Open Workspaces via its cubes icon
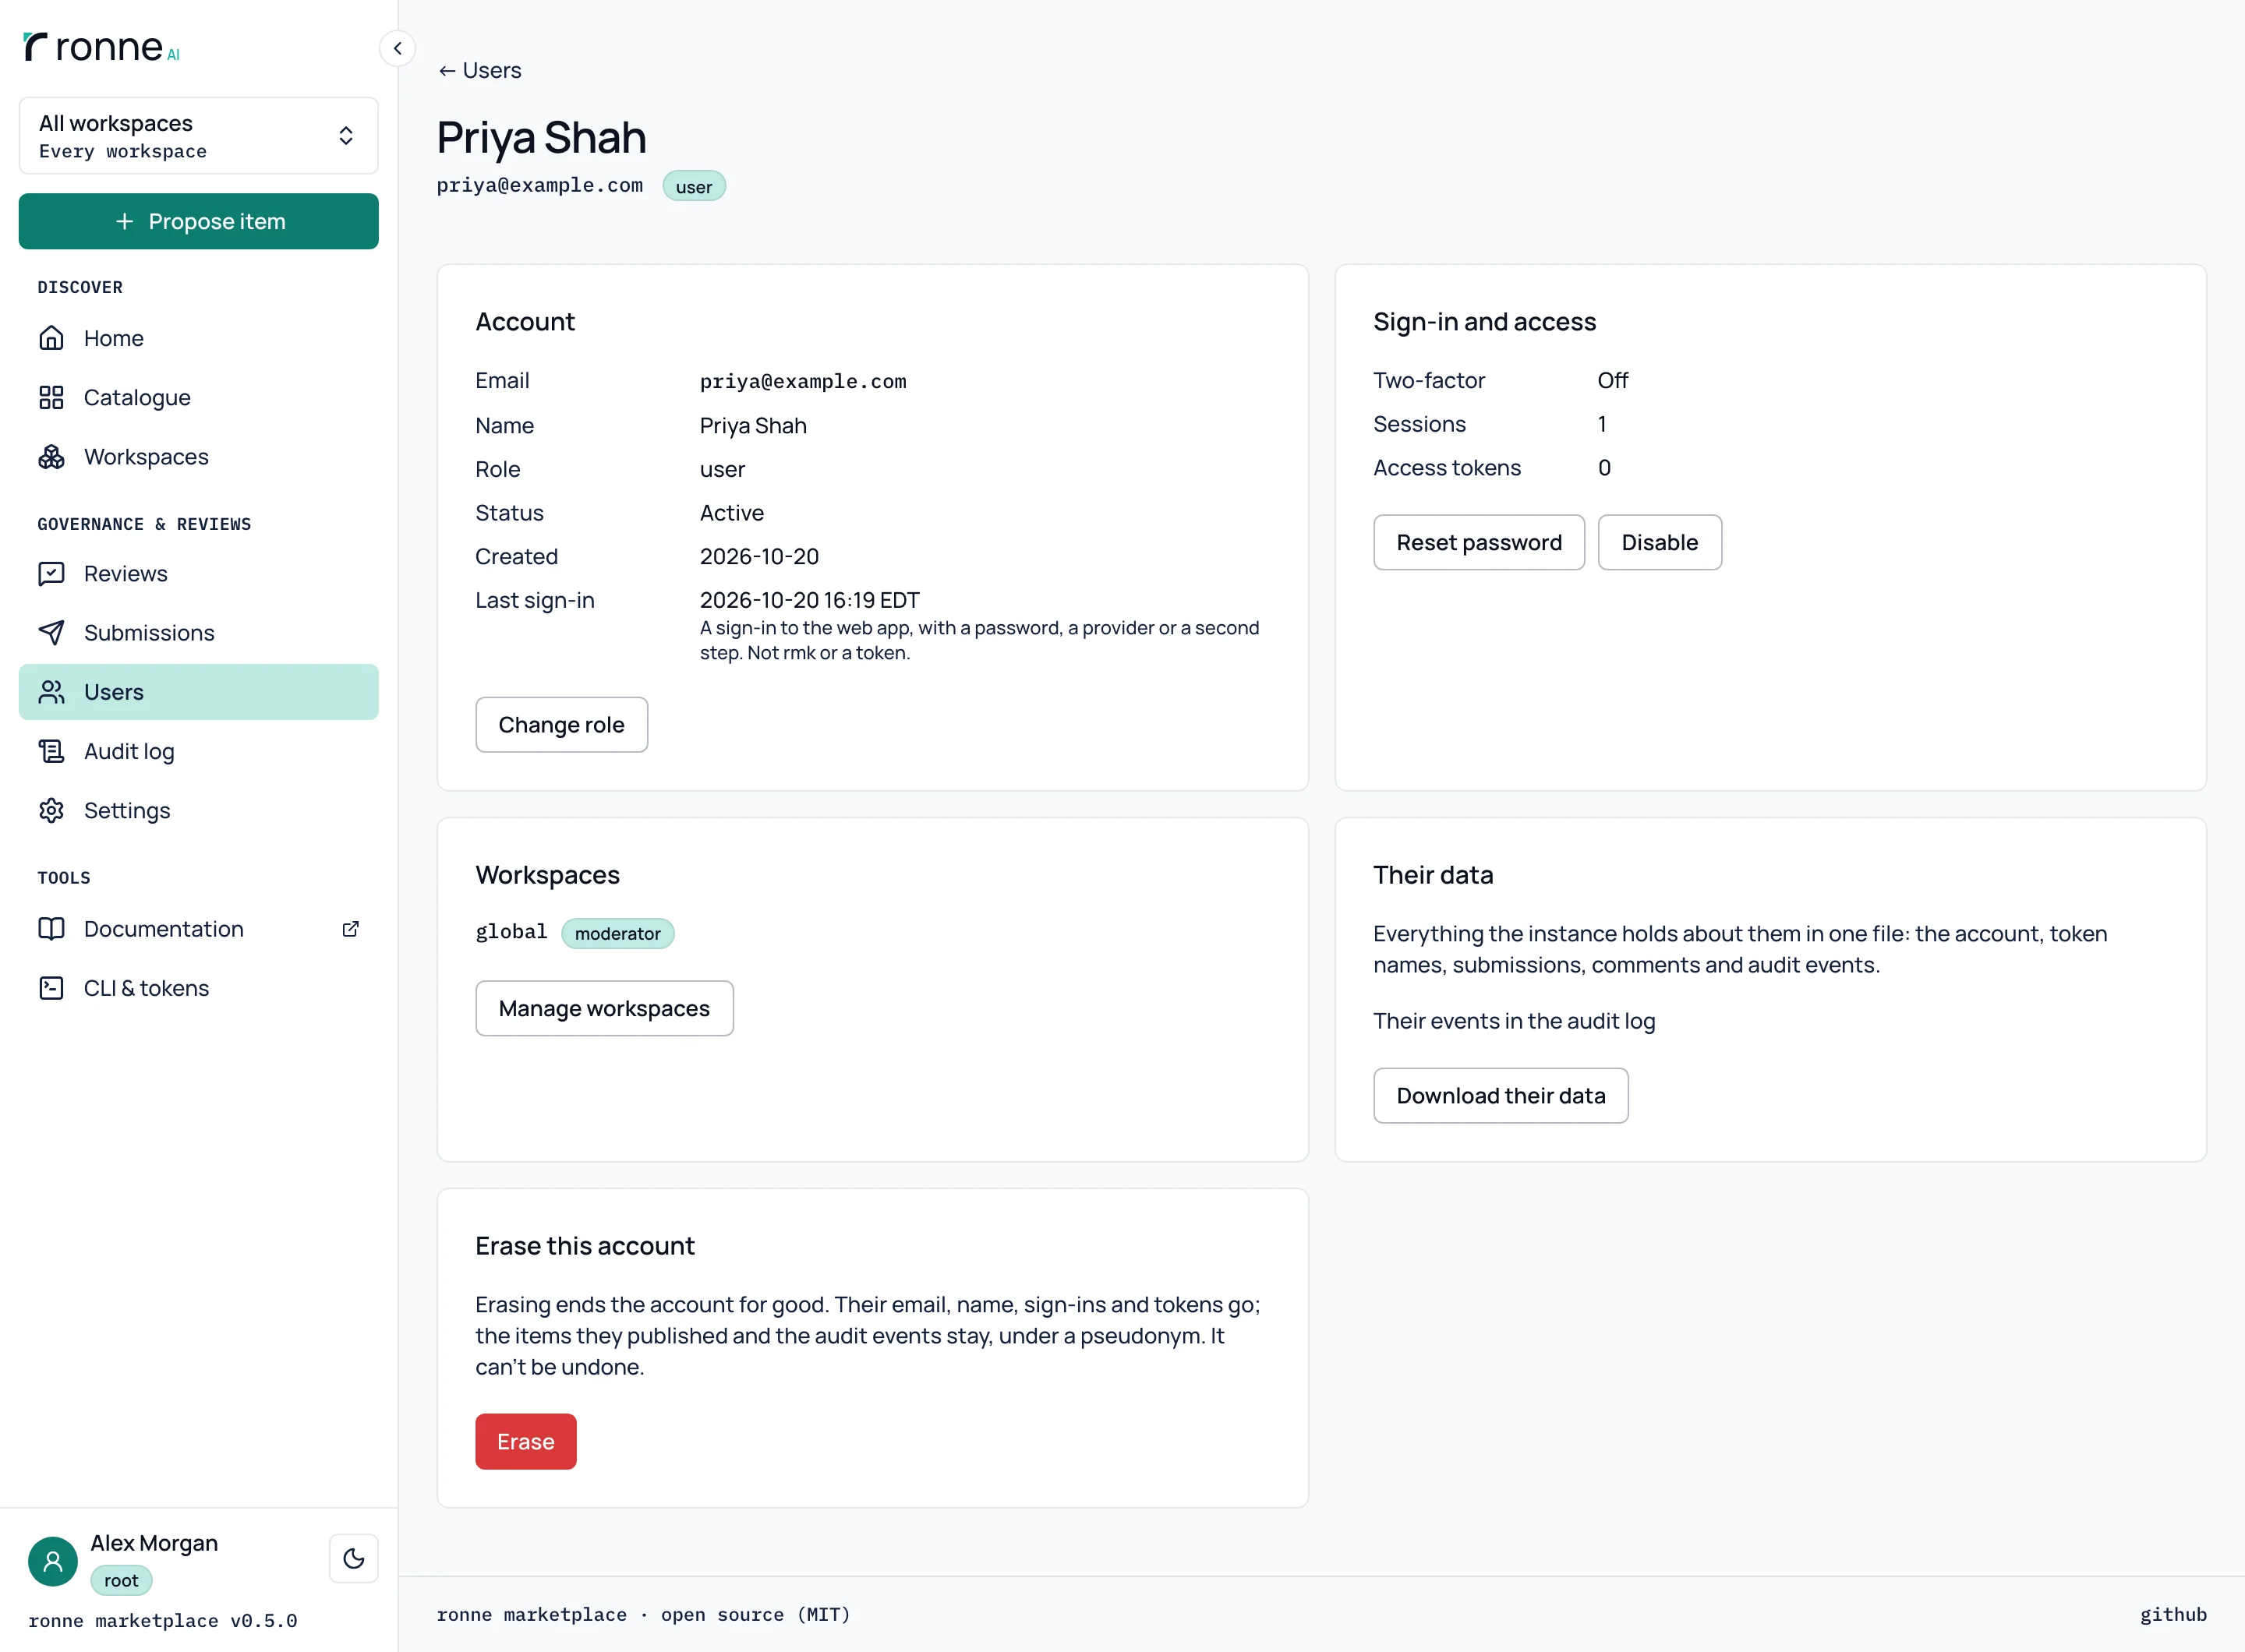The width and height of the screenshot is (2245, 1652). (51, 456)
